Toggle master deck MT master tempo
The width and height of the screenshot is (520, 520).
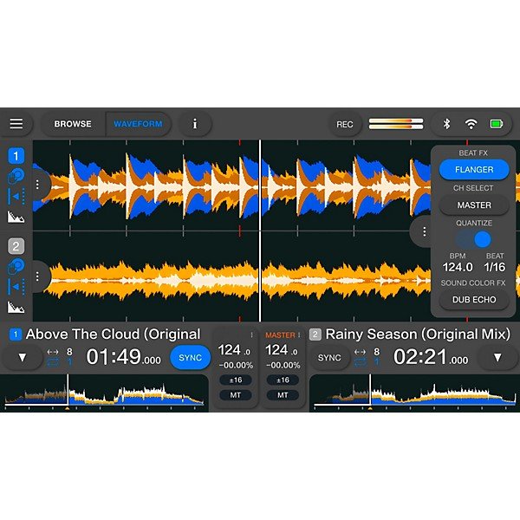point(283,395)
